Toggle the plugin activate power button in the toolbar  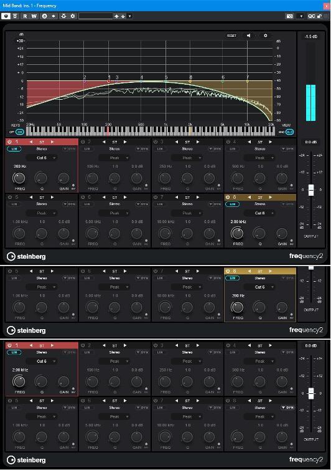[x=6, y=16]
